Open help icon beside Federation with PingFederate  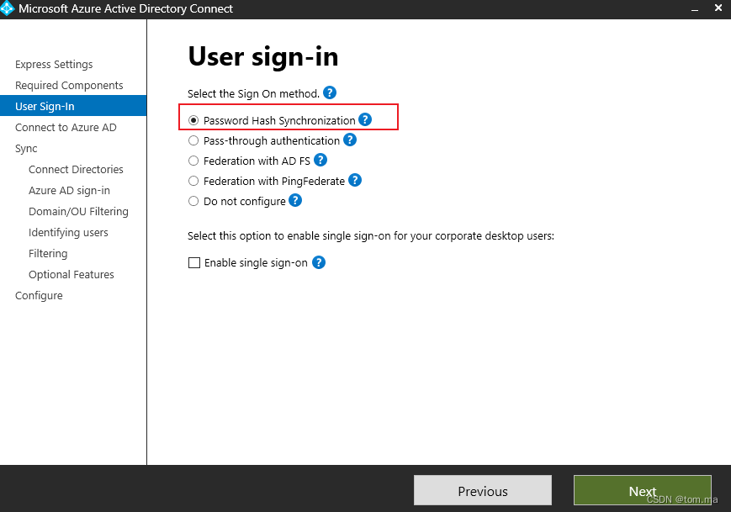tap(355, 180)
